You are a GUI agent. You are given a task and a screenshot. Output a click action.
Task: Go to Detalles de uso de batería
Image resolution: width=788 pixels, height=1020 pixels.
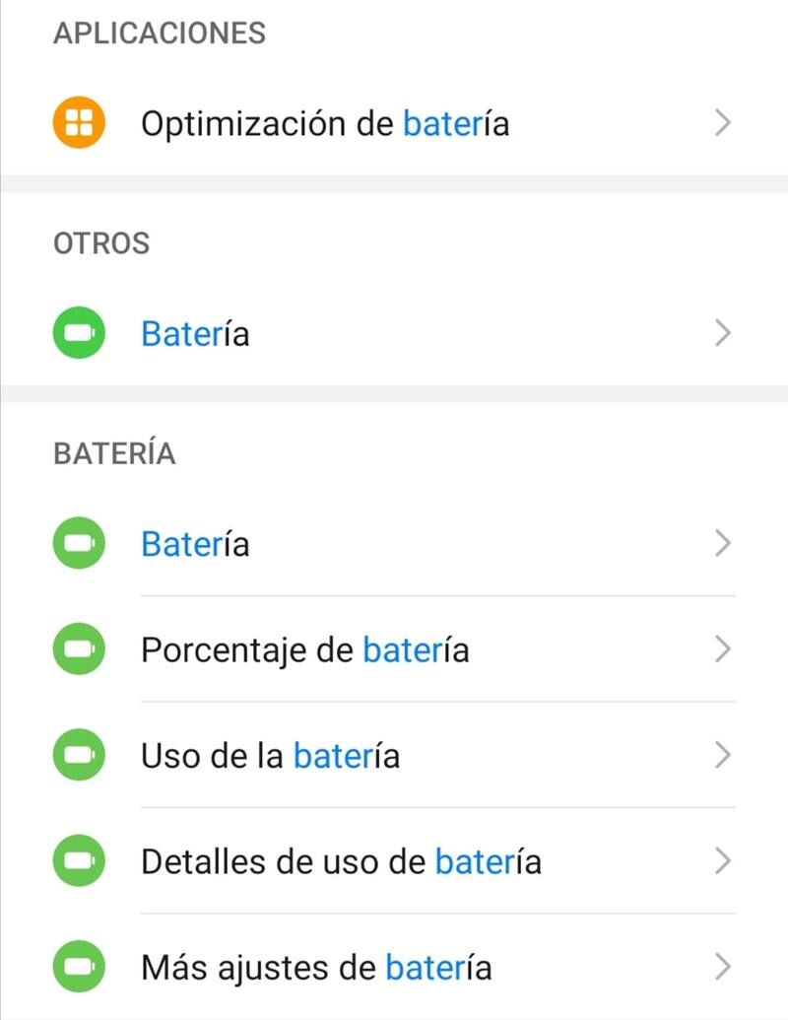pos(341,862)
